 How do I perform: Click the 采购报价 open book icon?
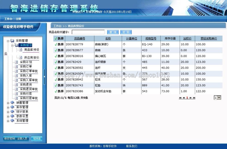pos(17,45)
